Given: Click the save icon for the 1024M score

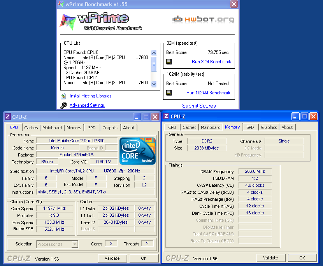Looking at the screenshot, I should pos(169,93).
